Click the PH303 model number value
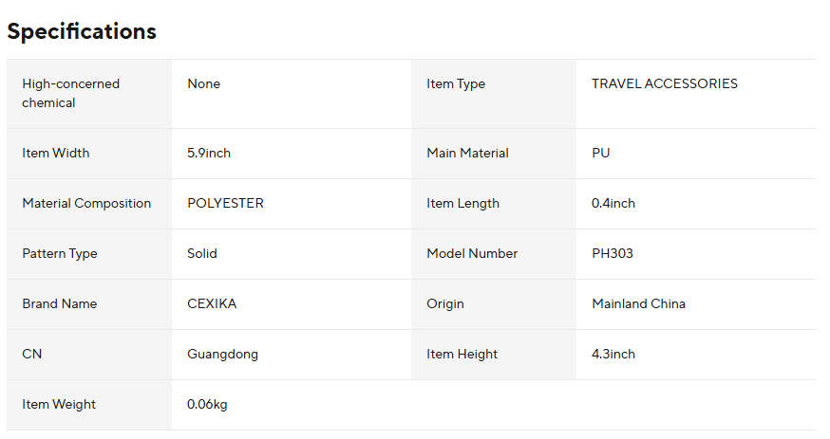 point(612,253)
